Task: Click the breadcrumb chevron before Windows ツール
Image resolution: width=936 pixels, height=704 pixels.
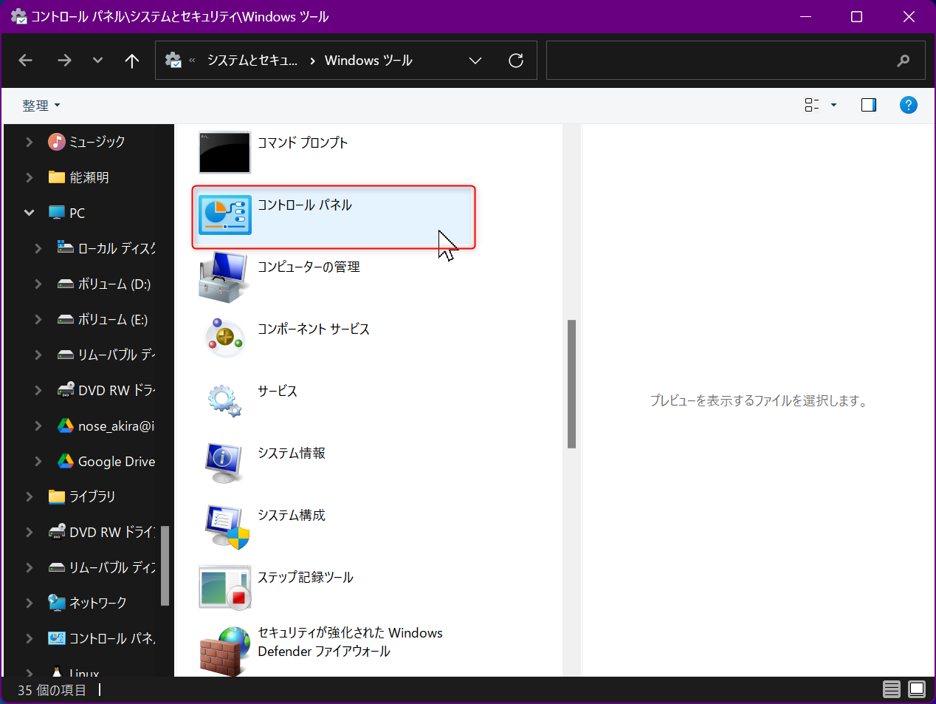Action: (313, 61)
